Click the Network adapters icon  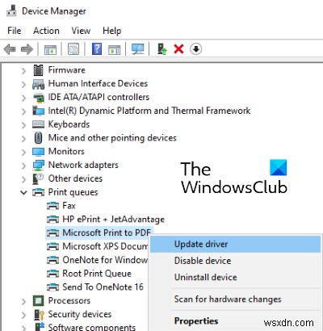pos(38,165)
